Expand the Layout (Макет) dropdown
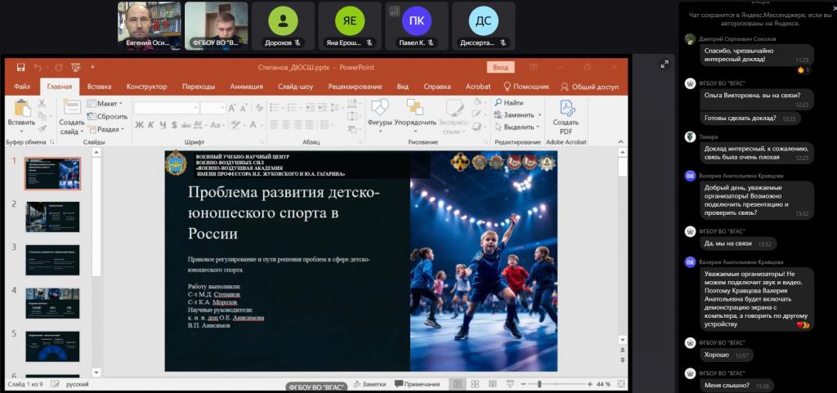This screenshot has width=837, height=393. click(x=106, y=104)
